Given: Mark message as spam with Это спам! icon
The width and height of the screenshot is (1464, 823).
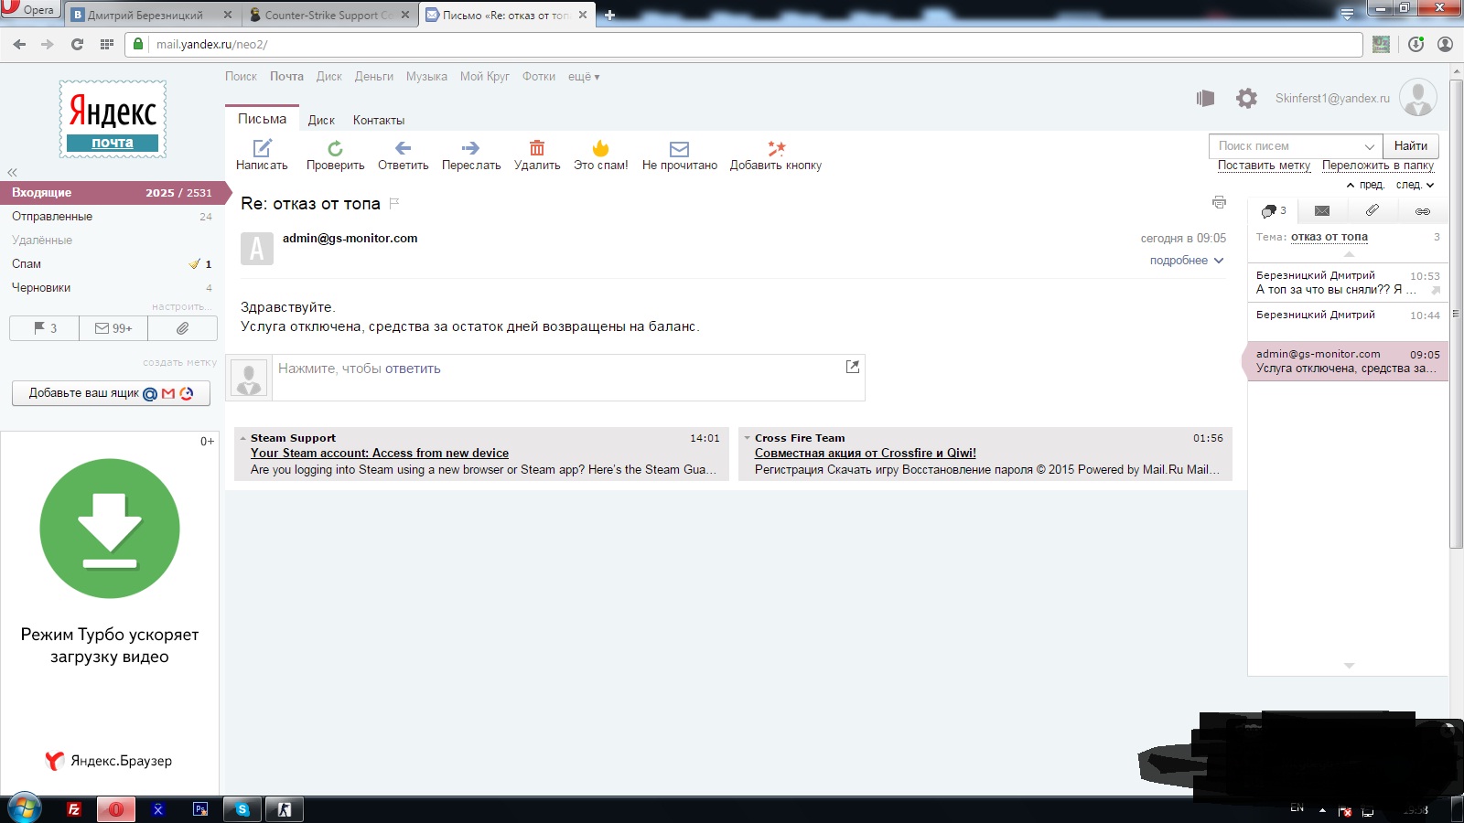Looking at the screenshot, I should 600,148.
